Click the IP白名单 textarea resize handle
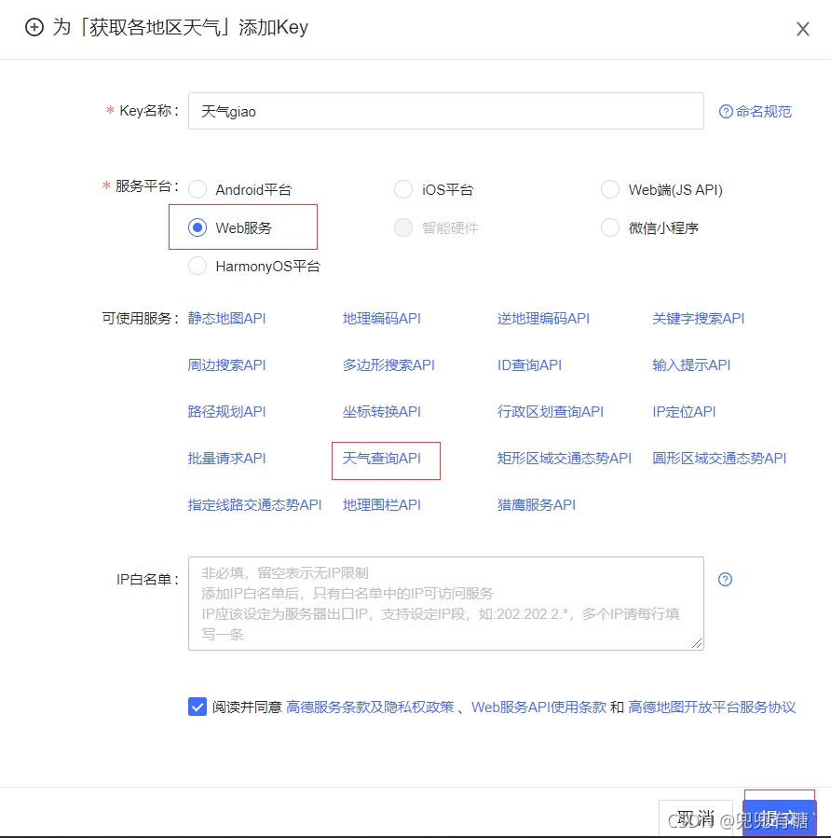 pos(697,643)
